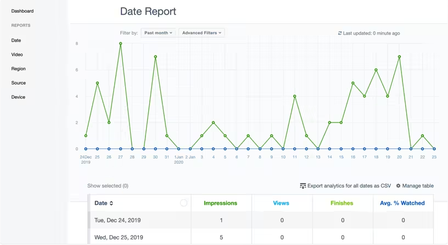Click the Finishes column header
The image size is (448, 245).
(341, 203)
